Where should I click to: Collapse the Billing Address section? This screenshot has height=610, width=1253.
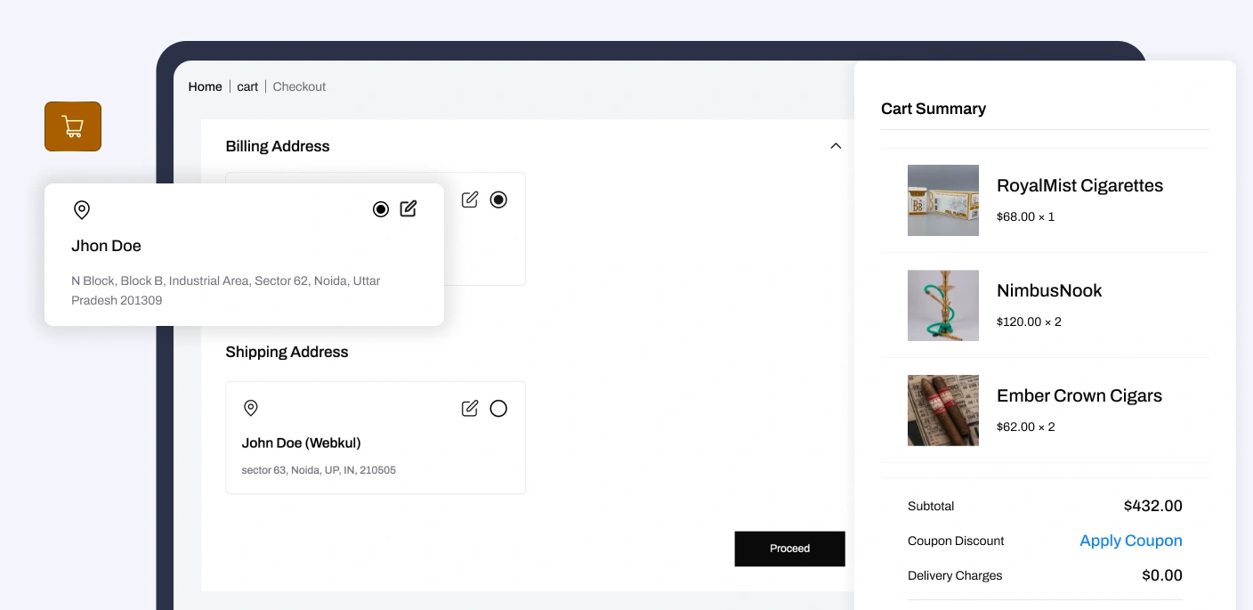[x=836, y=146]
